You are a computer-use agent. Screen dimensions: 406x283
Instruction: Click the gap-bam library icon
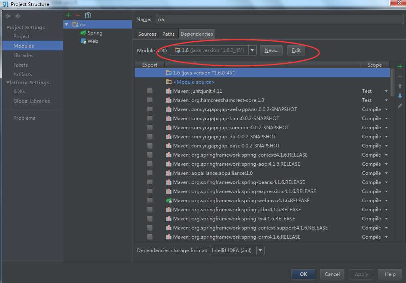pyautogui.click(x=169, y=119)
